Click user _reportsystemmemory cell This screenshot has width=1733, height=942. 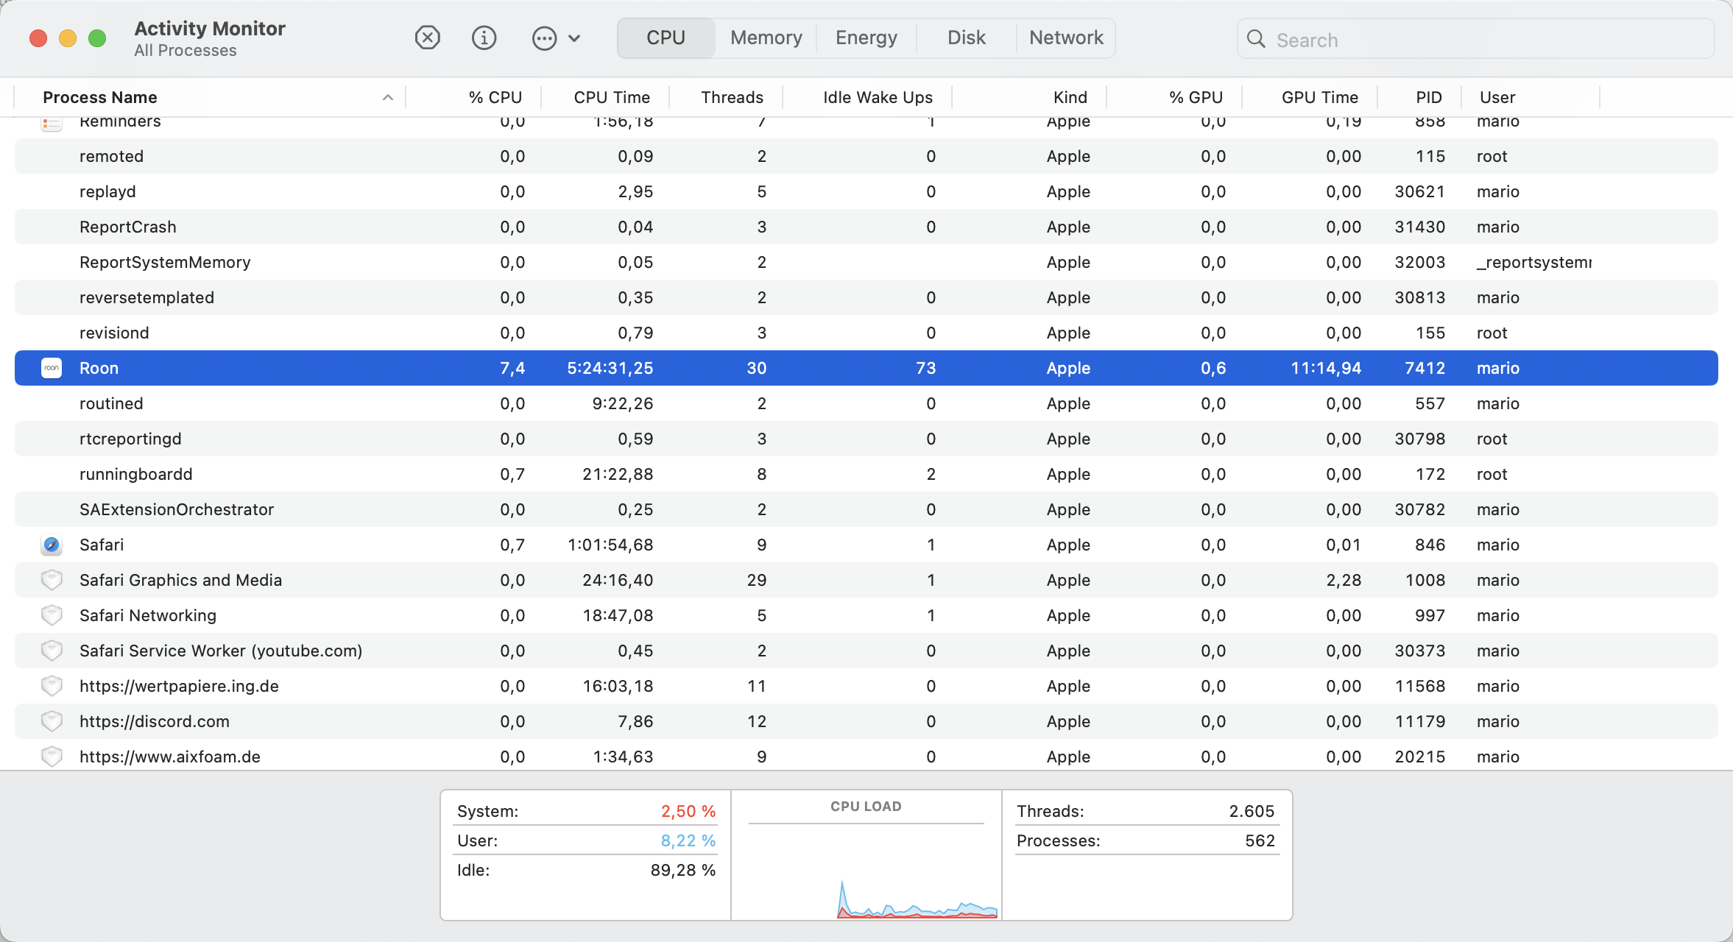click(1534, 263)
